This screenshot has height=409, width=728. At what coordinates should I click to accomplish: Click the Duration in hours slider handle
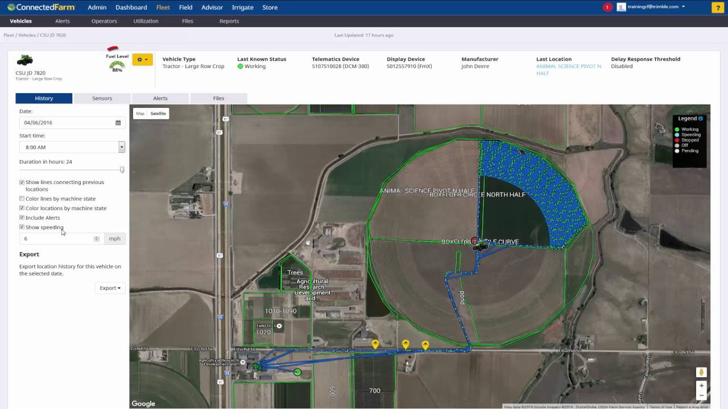point(122,170)
